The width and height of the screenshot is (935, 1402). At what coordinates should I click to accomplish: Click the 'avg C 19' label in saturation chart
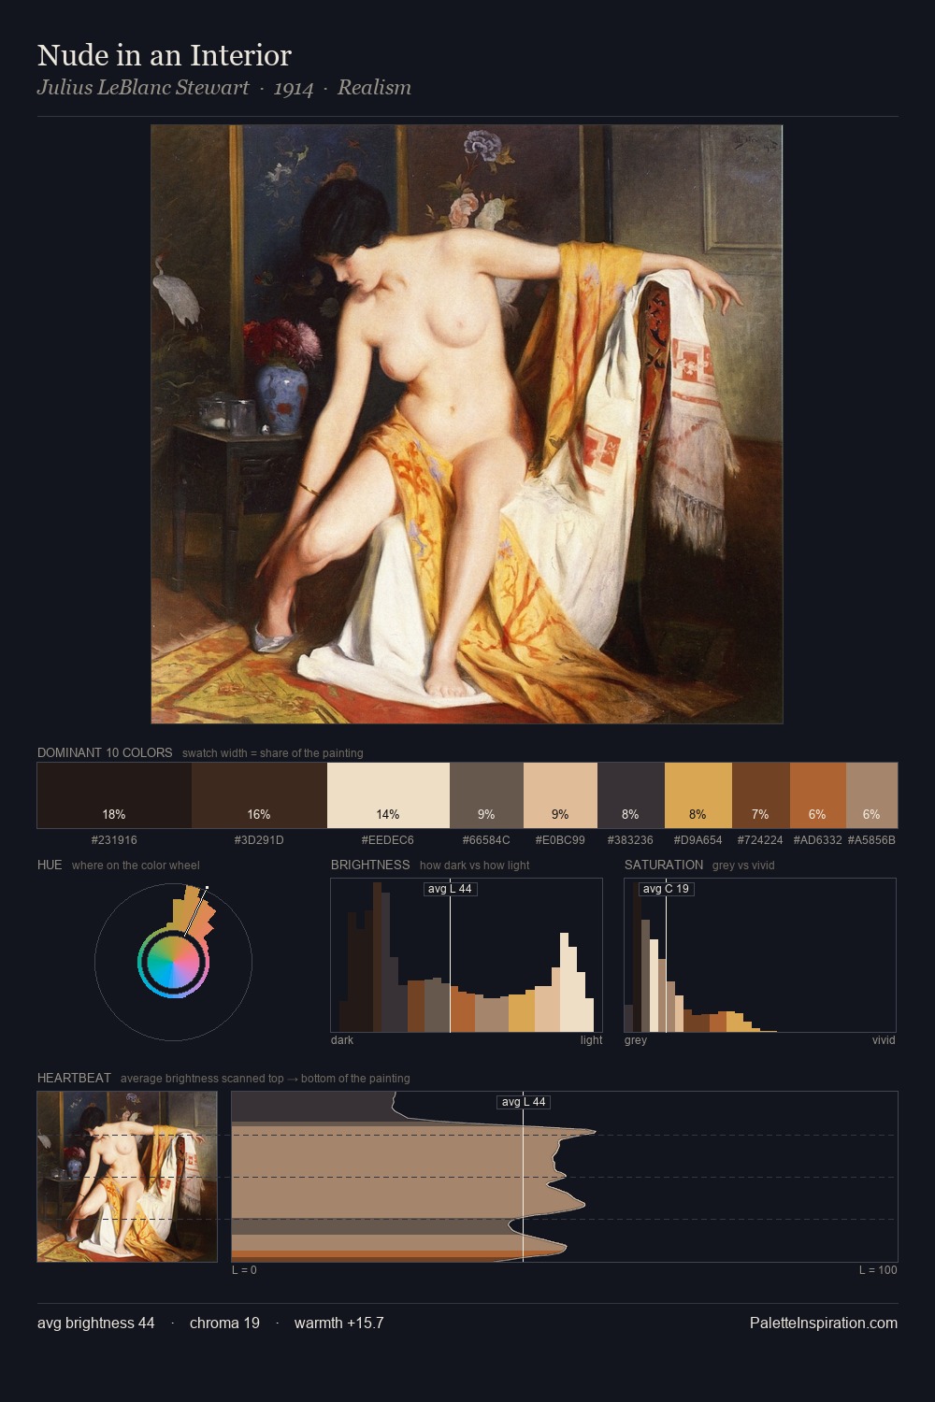pyautogui.click(x=666, y=889)
